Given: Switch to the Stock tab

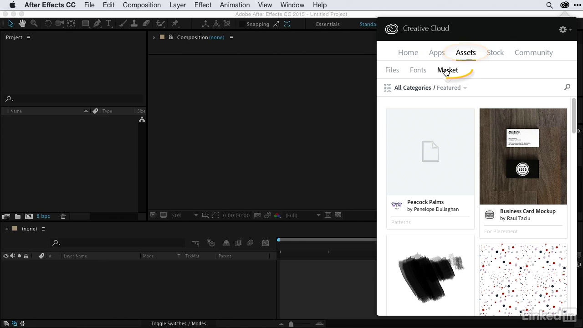Looking at the screenshot, I should 495,52.
